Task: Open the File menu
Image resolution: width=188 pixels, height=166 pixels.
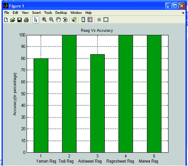Action: [7, 13]
